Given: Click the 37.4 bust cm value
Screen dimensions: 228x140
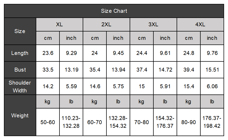Looking at the screenshot, I should coord(142,70).
